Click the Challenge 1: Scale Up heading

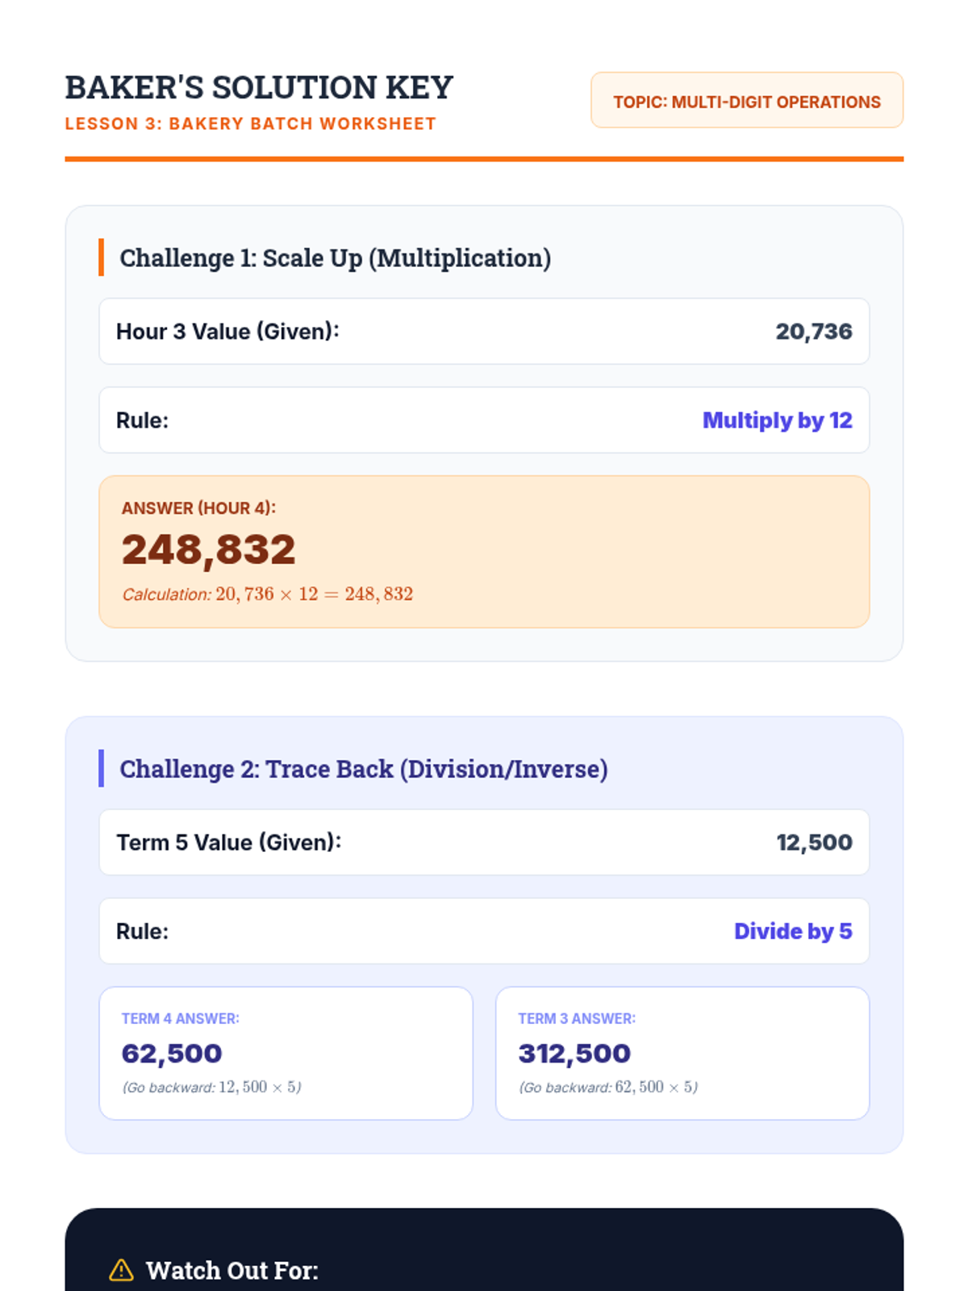click(335, 258)
